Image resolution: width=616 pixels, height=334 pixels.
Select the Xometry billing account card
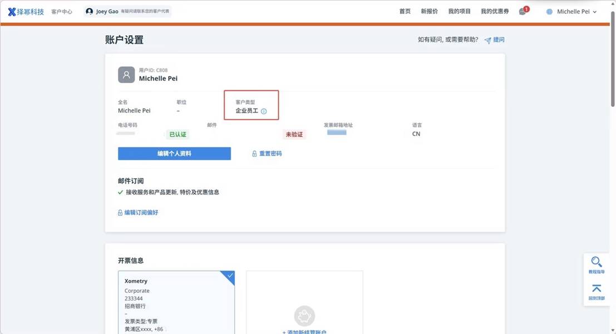176,303
